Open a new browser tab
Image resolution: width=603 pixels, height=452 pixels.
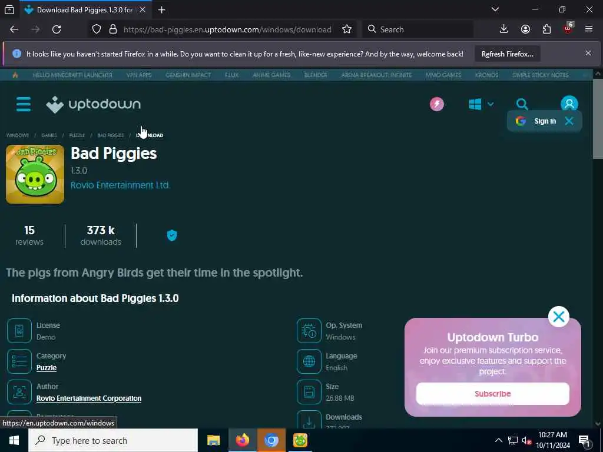162,10
